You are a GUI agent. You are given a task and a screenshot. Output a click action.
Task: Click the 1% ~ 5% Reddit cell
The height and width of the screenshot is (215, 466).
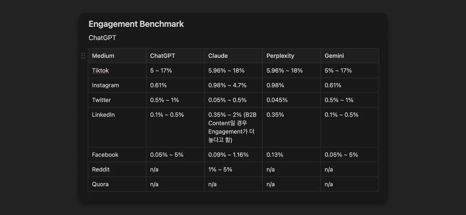click(x=233, y=169)
